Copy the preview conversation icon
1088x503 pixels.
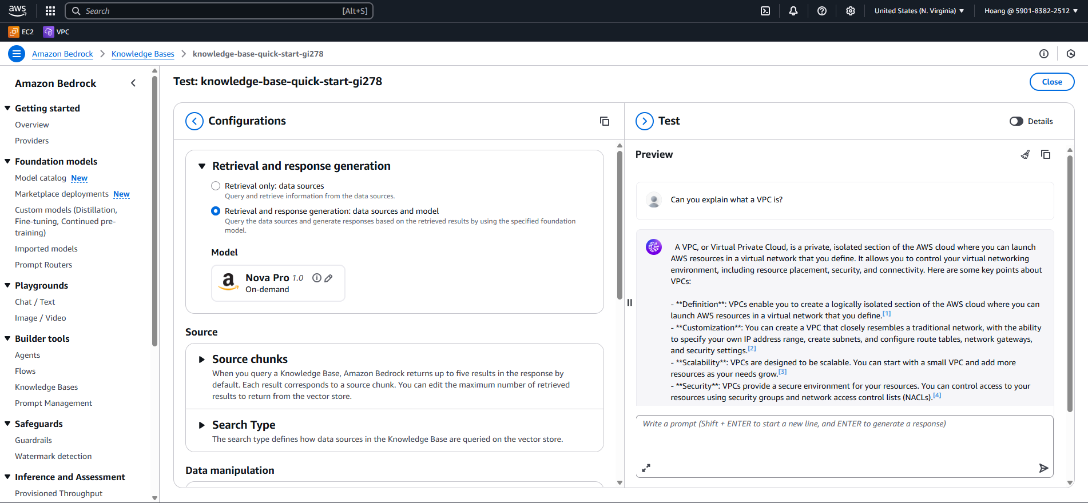[1046, 154]
